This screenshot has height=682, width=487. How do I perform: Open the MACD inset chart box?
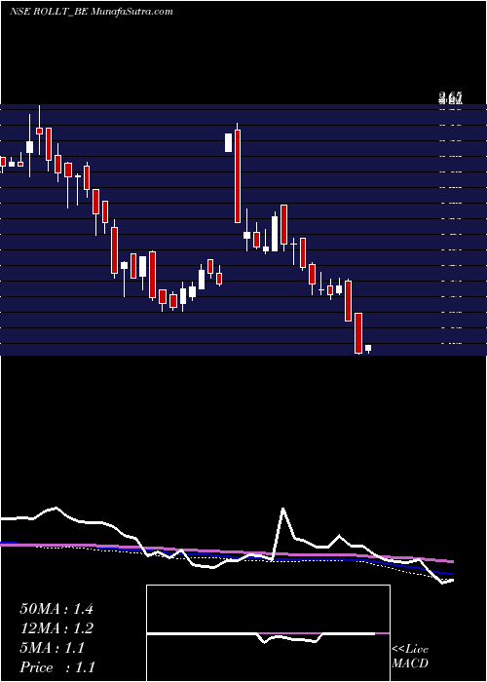click(268, 633)
